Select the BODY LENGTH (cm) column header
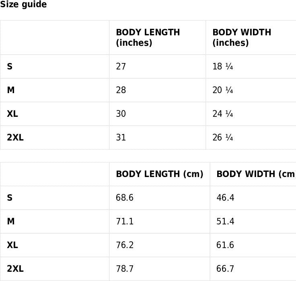This screenshot has width=296, height=281. 160,174
